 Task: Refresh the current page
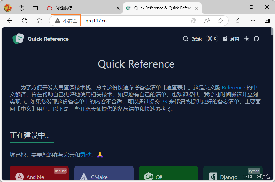pyautogui.click(x=25, y=21)
